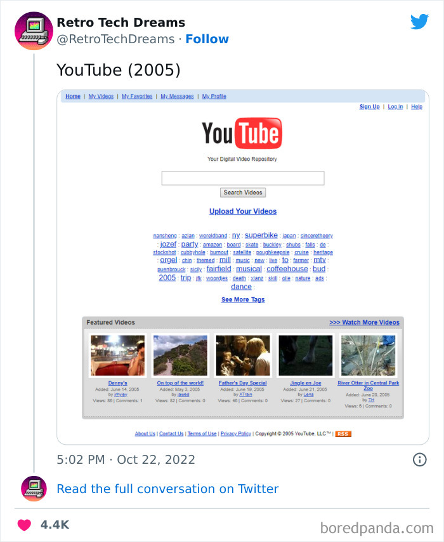This screenshot has height=542, width=444.
Task: Open the My Favorites tab
Action: coord(137,97)
